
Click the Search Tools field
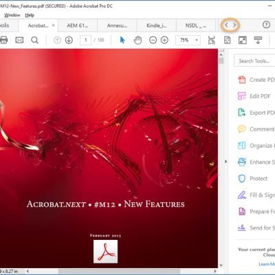(x=254, y=61)
